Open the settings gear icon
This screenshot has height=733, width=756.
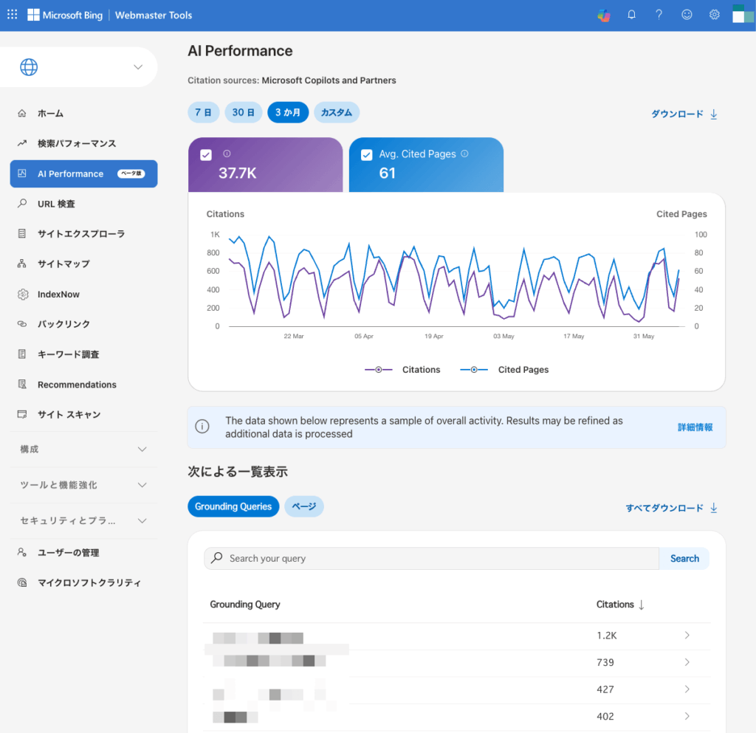[715, 15]
